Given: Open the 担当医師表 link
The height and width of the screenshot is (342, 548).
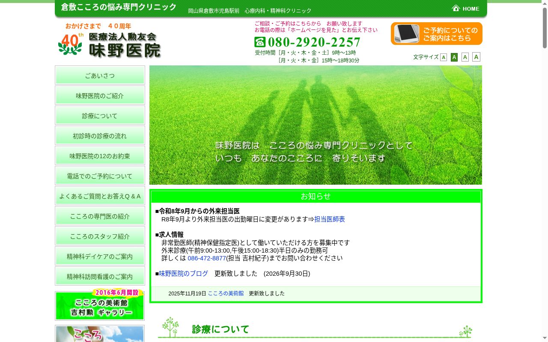Looking at the screenshot, I should [x=330, y=219].
